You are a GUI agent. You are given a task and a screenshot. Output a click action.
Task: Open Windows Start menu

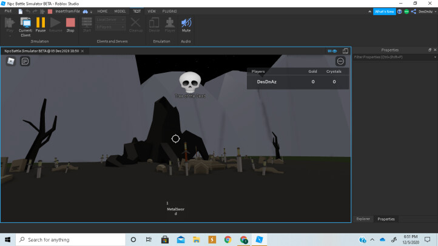[x=7, y=239]
